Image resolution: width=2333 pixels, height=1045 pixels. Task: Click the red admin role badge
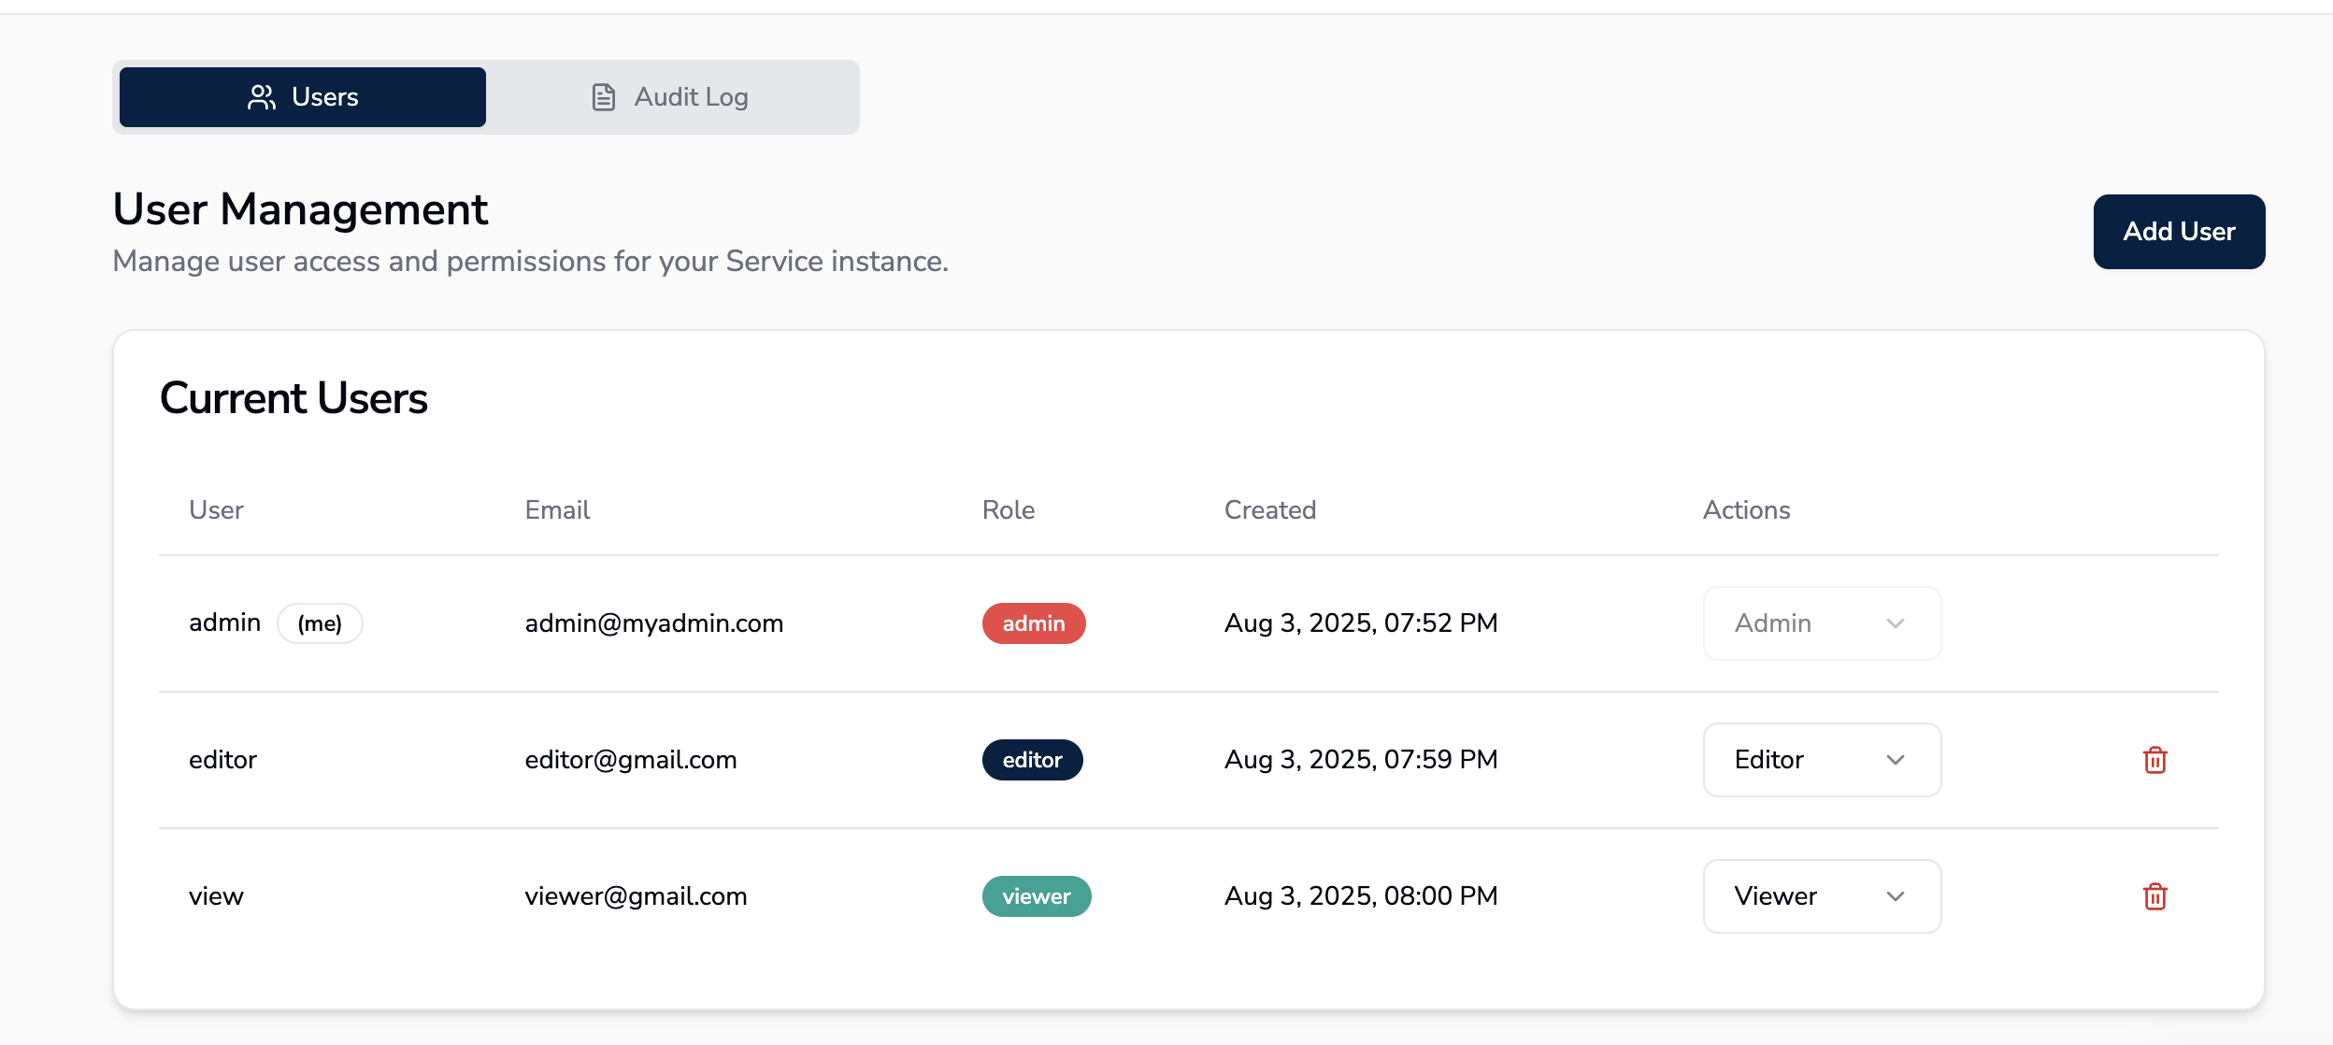[1033, 623]
